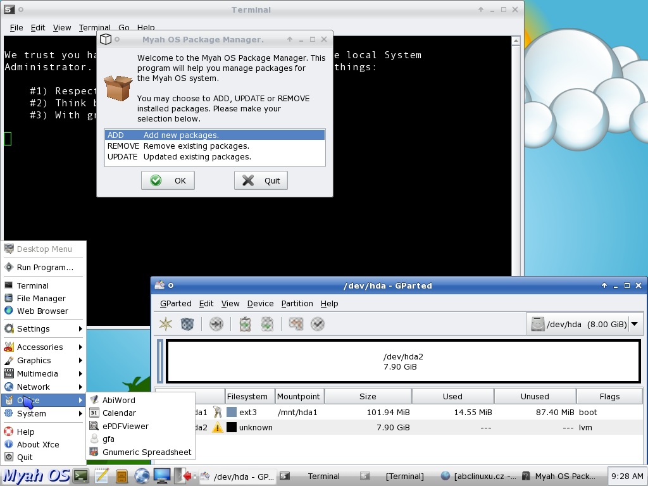Launch ePDFViewer from the Office submenu

[x=140, y=426]
